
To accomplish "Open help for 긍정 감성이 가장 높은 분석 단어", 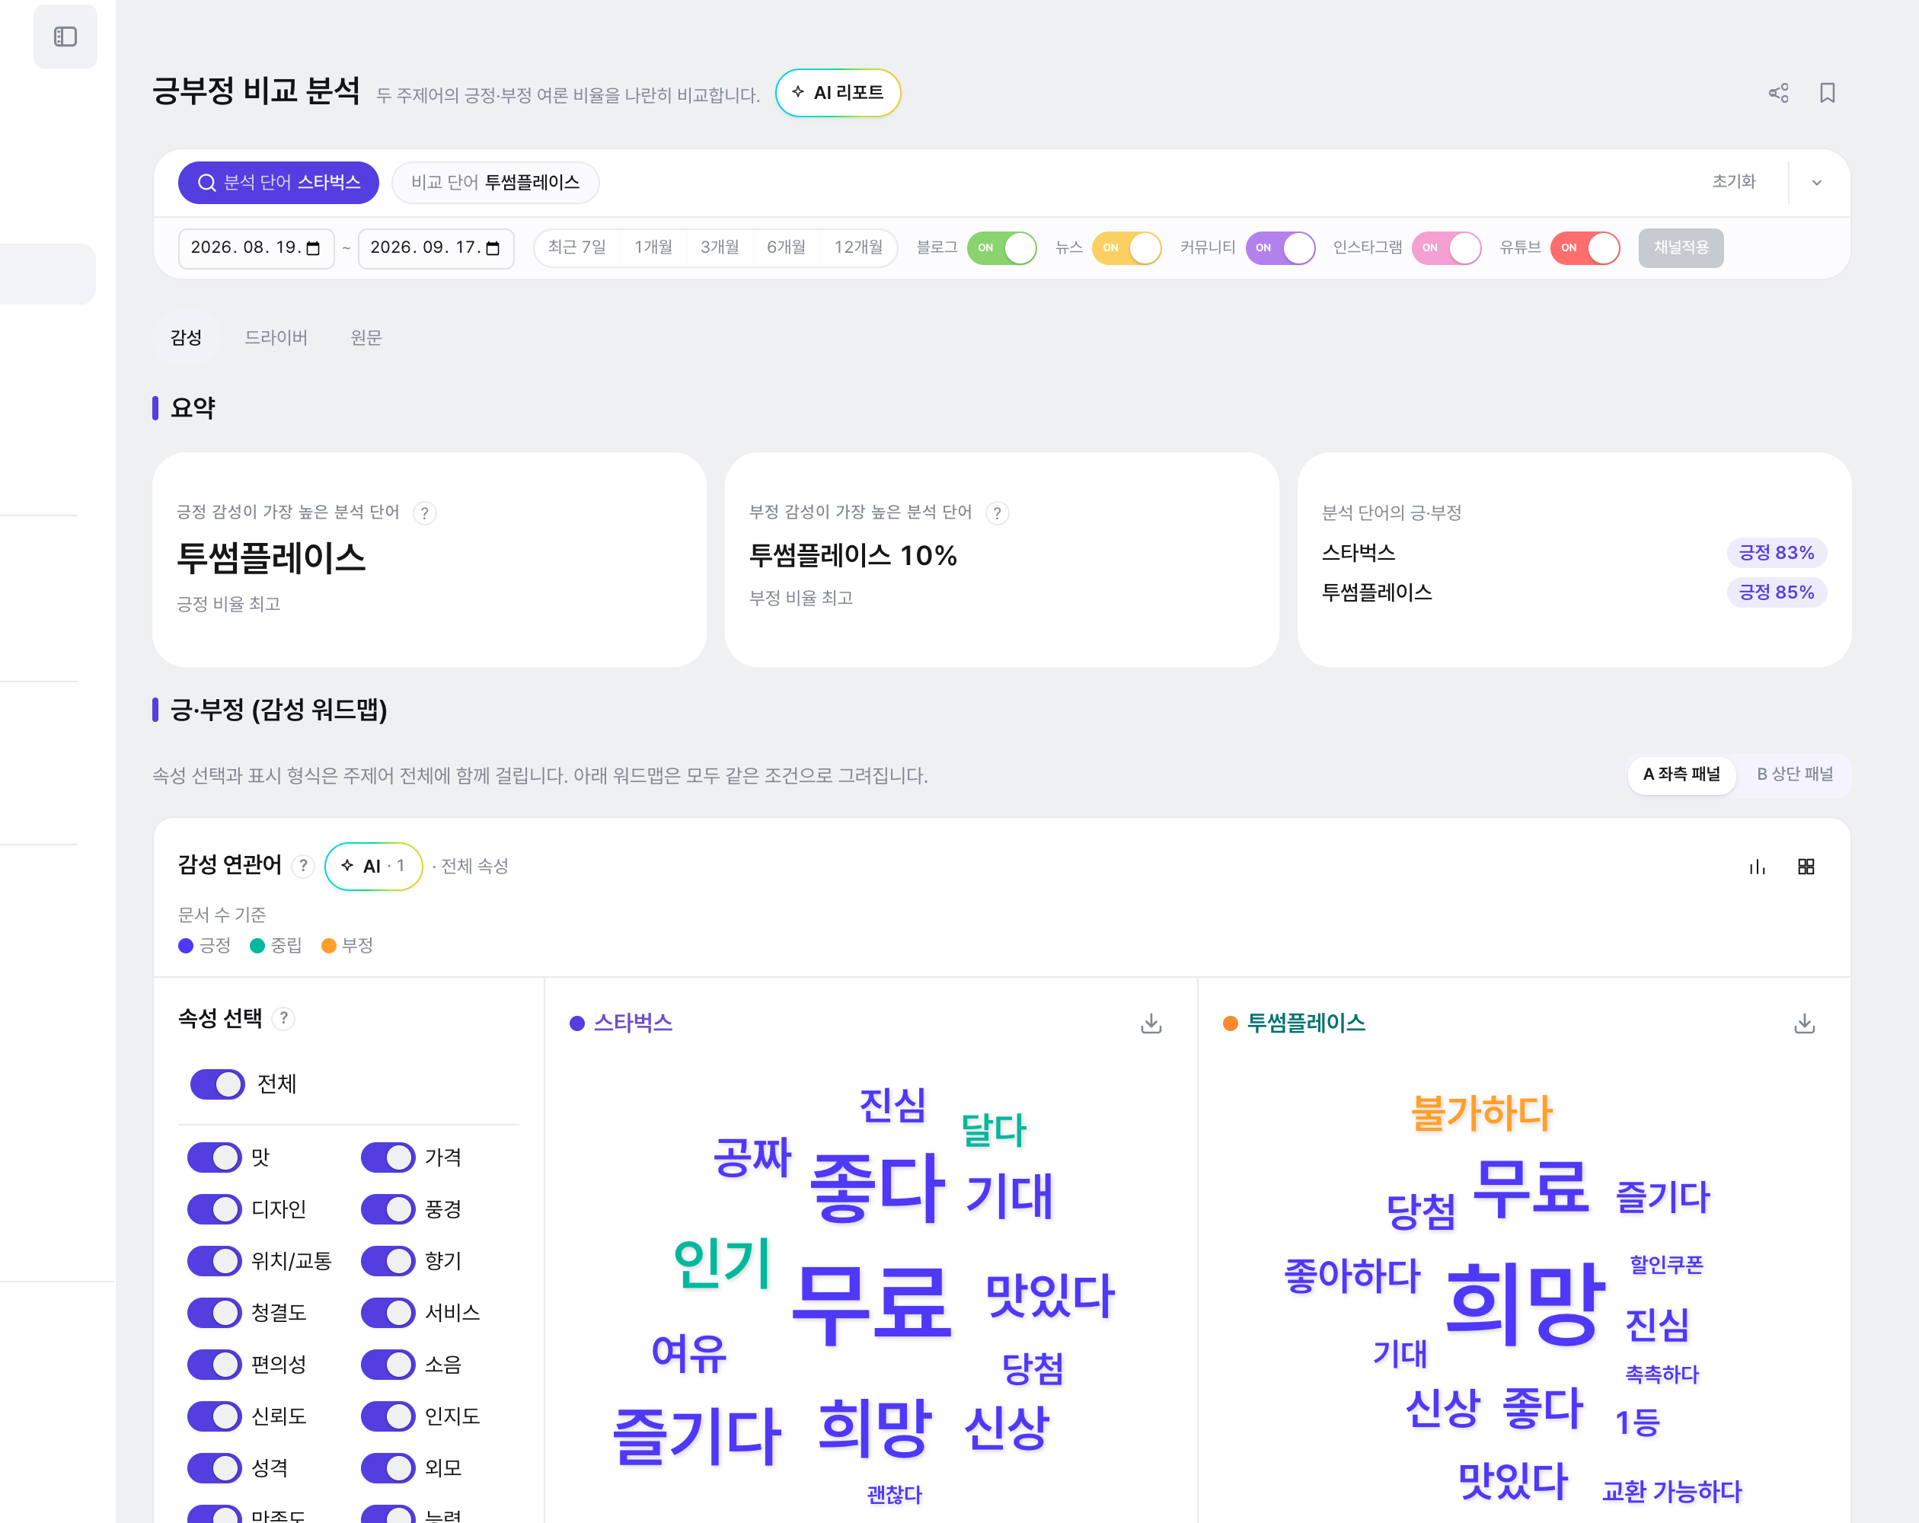I will click(425, 512).
